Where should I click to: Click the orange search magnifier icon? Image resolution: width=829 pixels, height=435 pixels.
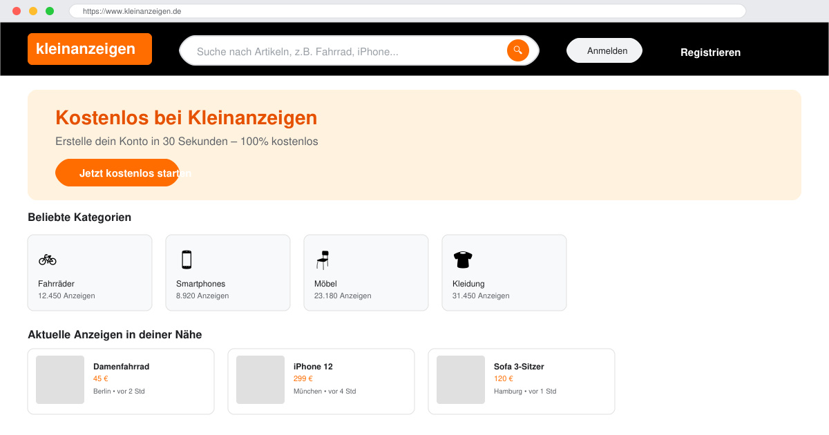pyautogui.click(x=518, y=50)
